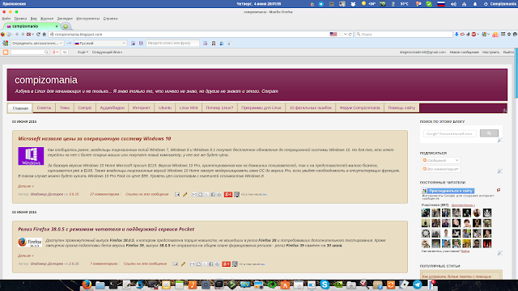This screenshot has width=518, height=291.
Task: Open the blue download arrow icon
Action: [x=456, y=34]
